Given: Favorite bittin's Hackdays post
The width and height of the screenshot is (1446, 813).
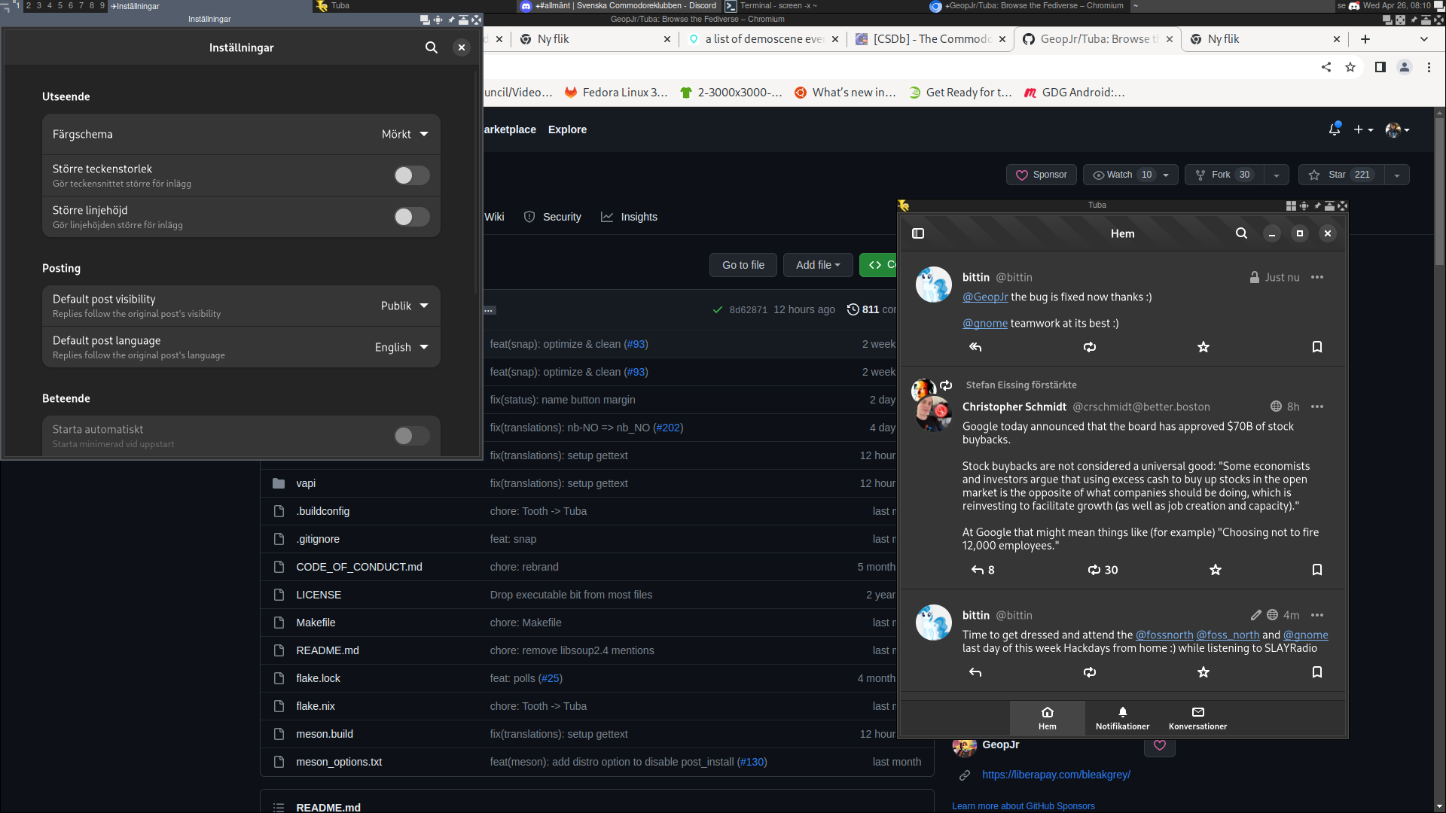Looking at the screenshot, I should coord(1203,672).
